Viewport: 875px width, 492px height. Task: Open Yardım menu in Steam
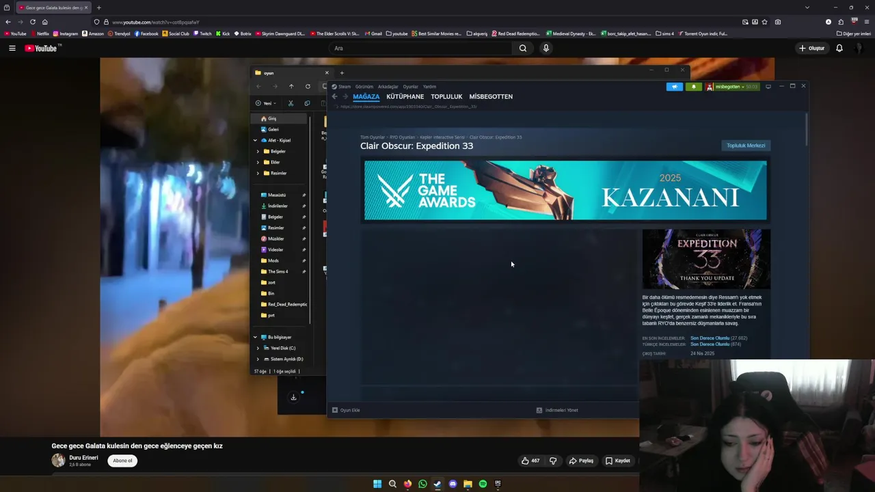point(429,87)
